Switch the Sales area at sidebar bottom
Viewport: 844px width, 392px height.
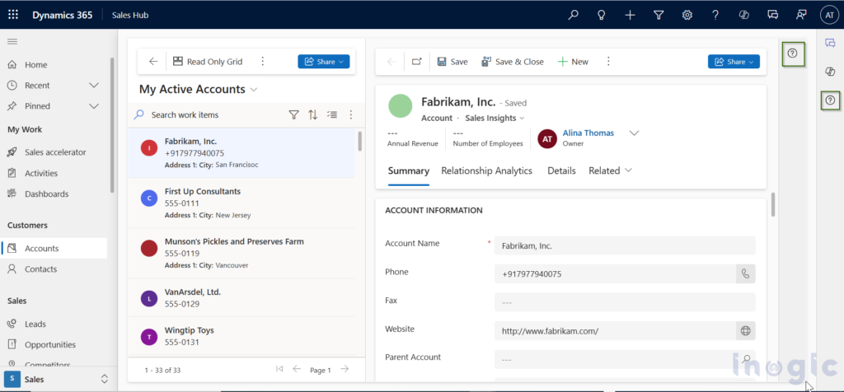pyautogui.click(x=57, y=379)
